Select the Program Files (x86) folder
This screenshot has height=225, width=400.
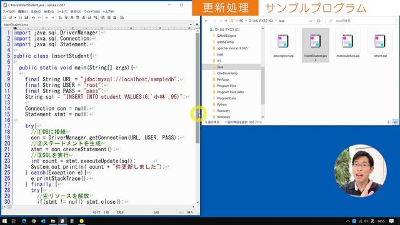pyautogui.click(x=230, y=92)
